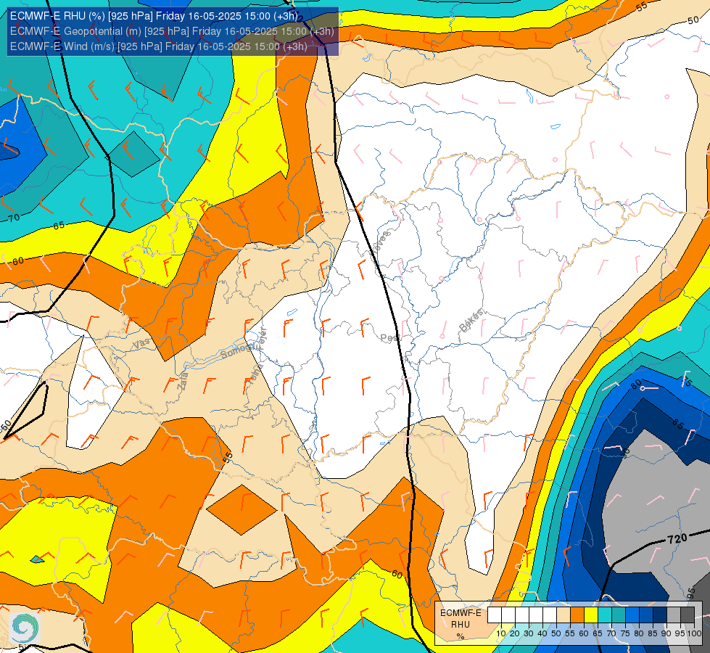Select the ECMWF-E RHU (%) layer title
The width and height of the screenshot is (710, 653).
tap(154, 16)
